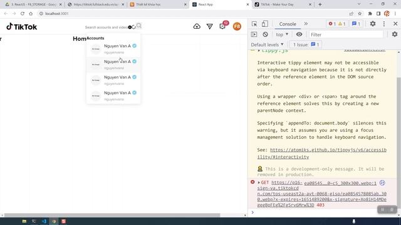Switch to the Thiết kế khóa học tab

click(x=158, y=4)
